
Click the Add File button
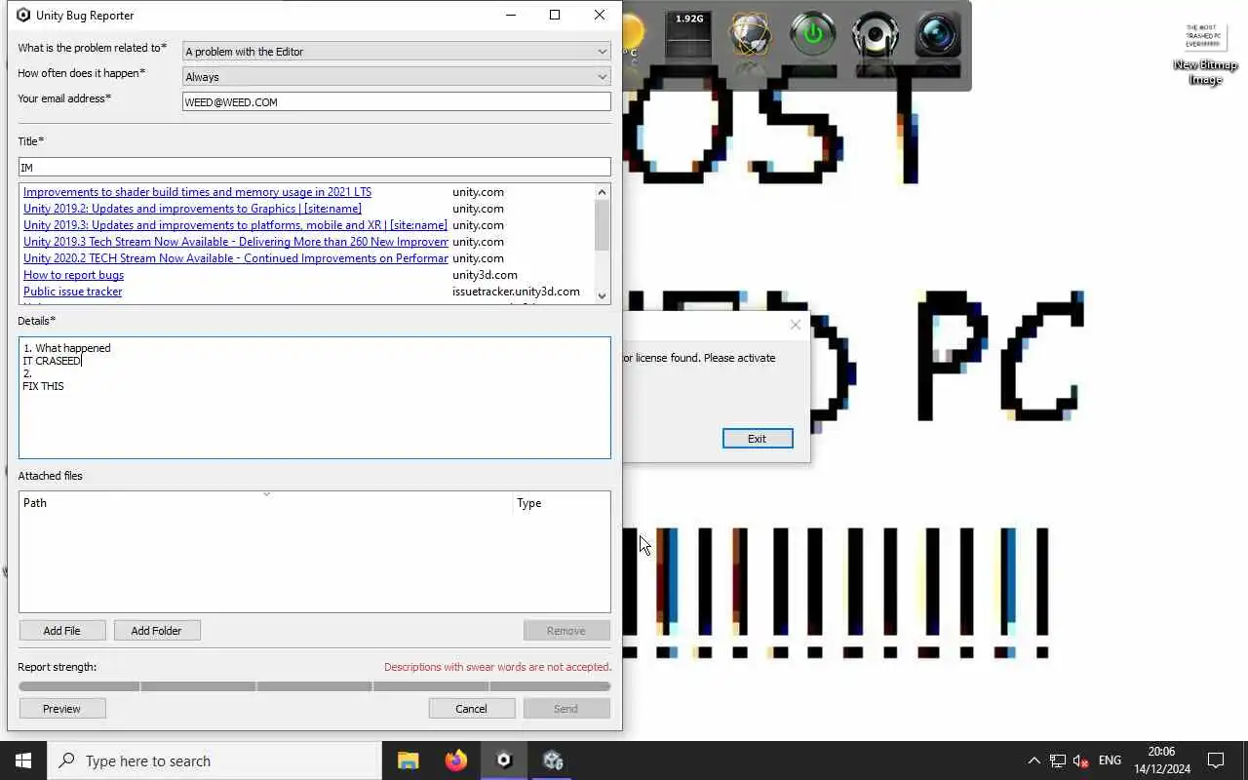61,631
